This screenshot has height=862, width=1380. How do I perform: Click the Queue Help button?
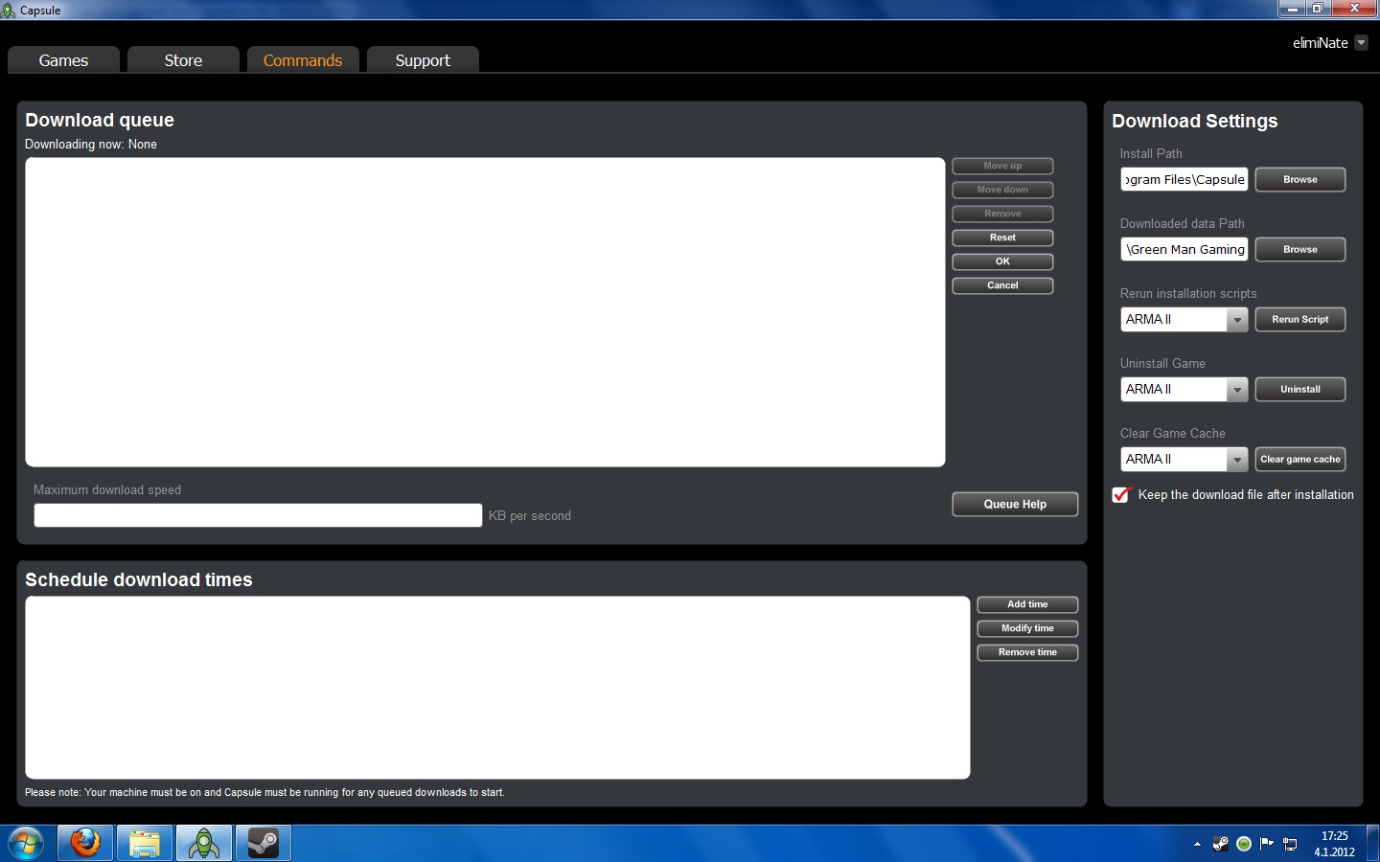(1015, 505)
